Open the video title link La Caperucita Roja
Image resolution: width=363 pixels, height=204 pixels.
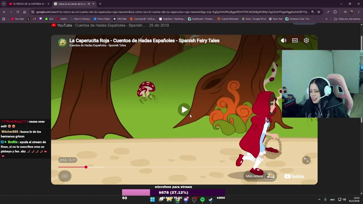(144, 41)
